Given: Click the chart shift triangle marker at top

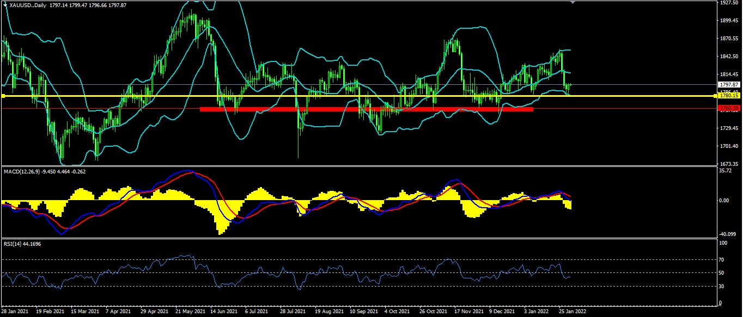Looking at the screenshot, I should point(571,2).
